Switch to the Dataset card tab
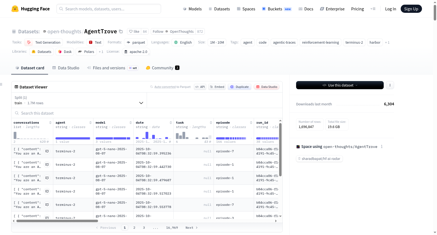437x235 pixels. (x=30, y=68)
